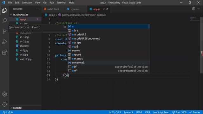Screen dimensions: 203x114
Task: Open View menu
Action: pyautogui.click(x=37, y=3)
